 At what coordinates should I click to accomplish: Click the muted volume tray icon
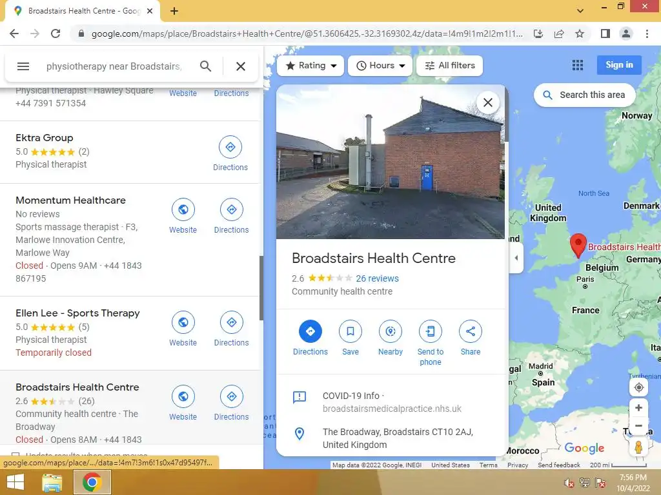click(x=568, y=483)
